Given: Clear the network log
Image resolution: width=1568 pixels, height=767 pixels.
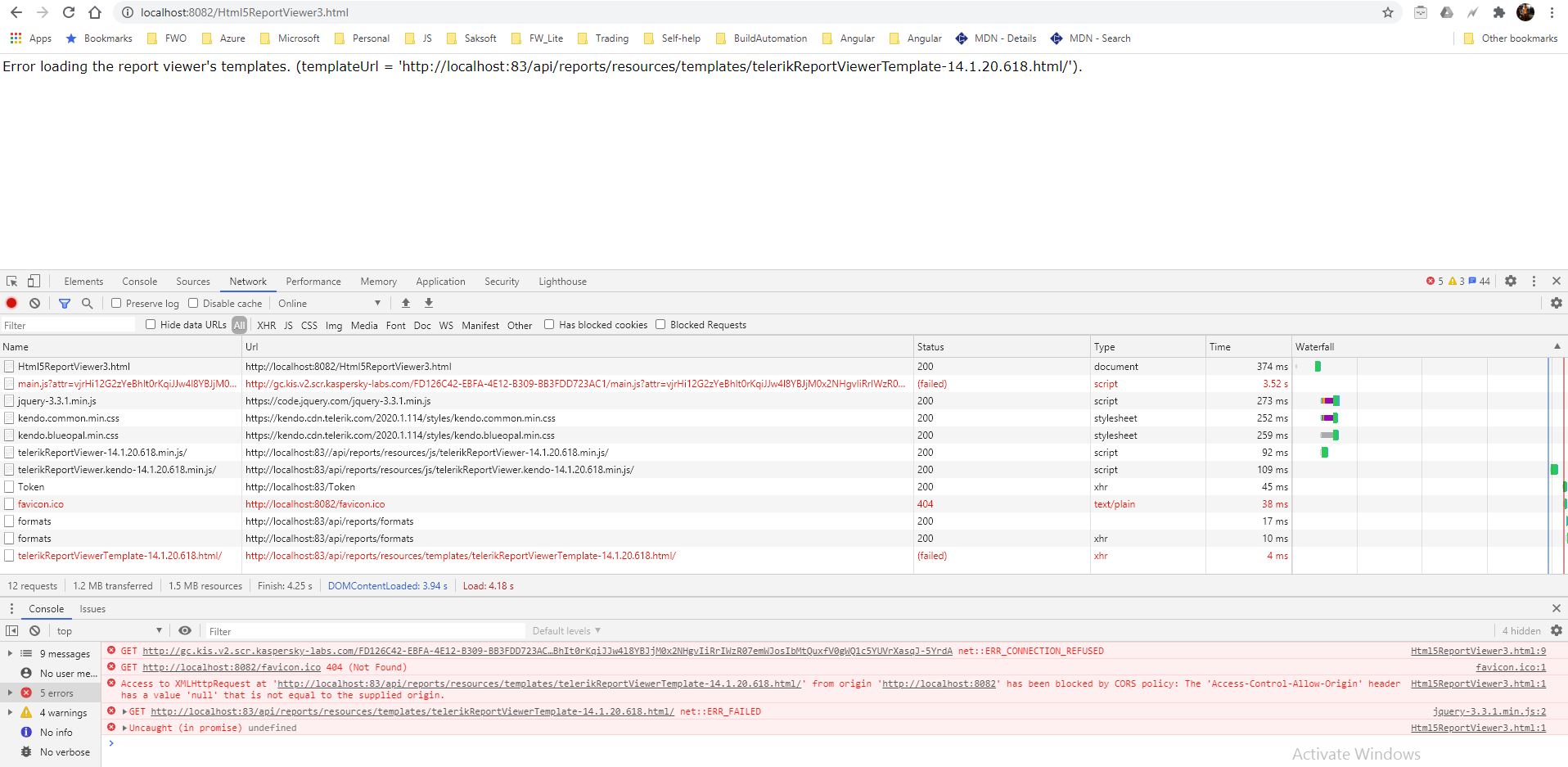Looking at the screenshot, I should (34, 303).
